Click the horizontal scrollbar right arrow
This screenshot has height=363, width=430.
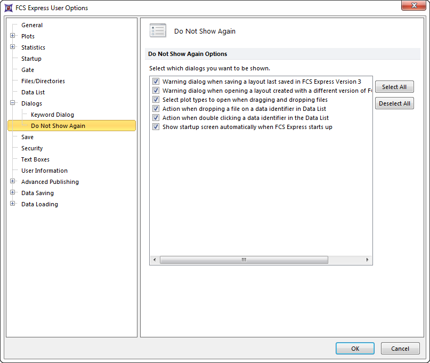click(367, 260)
